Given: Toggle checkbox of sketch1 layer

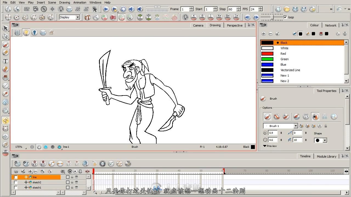Looking at the screenshot, I should click(x=16, y=187).
